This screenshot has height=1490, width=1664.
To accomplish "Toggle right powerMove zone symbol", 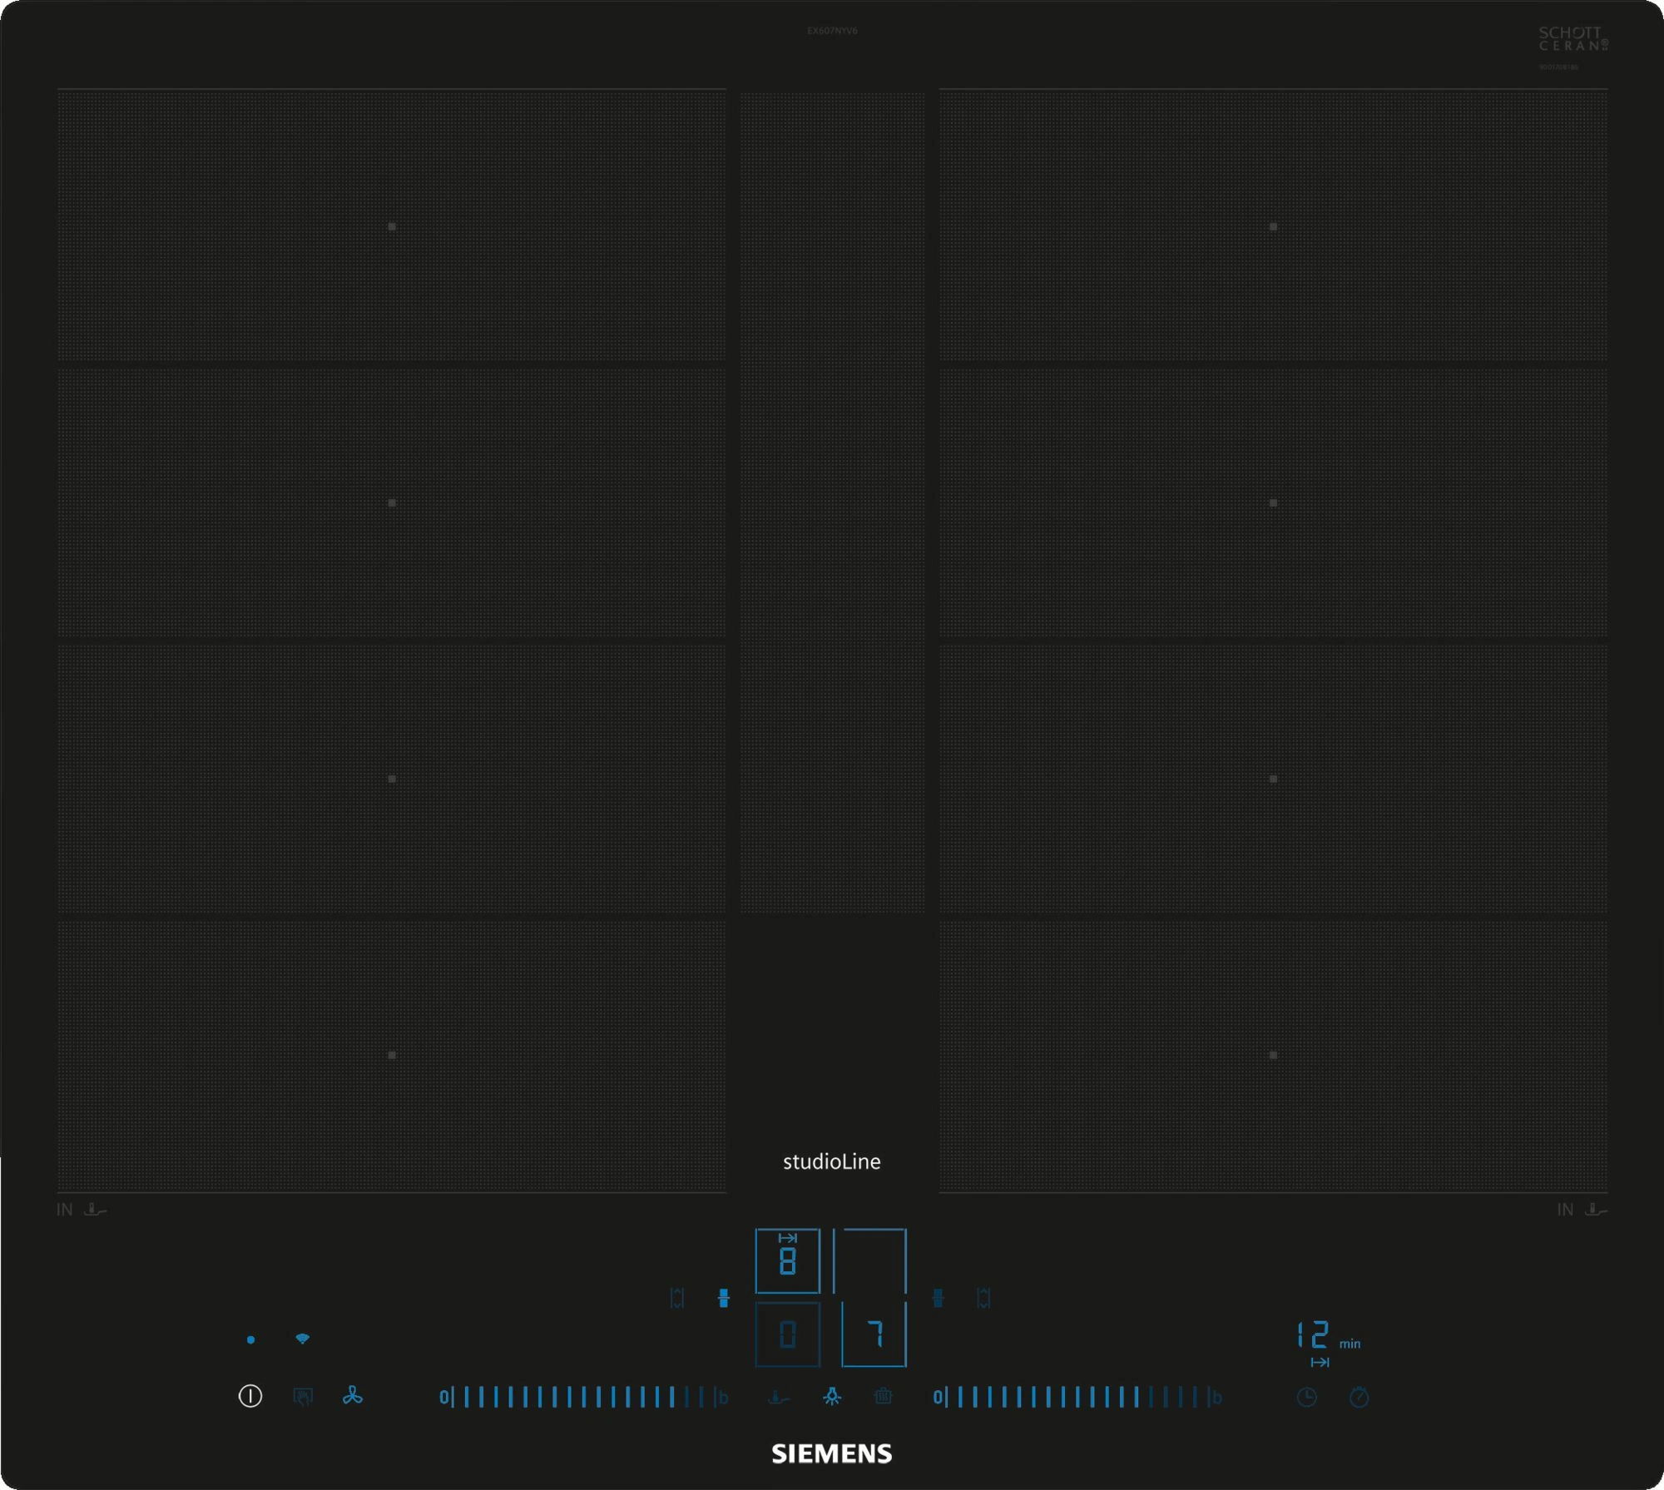I will 983,1298.
